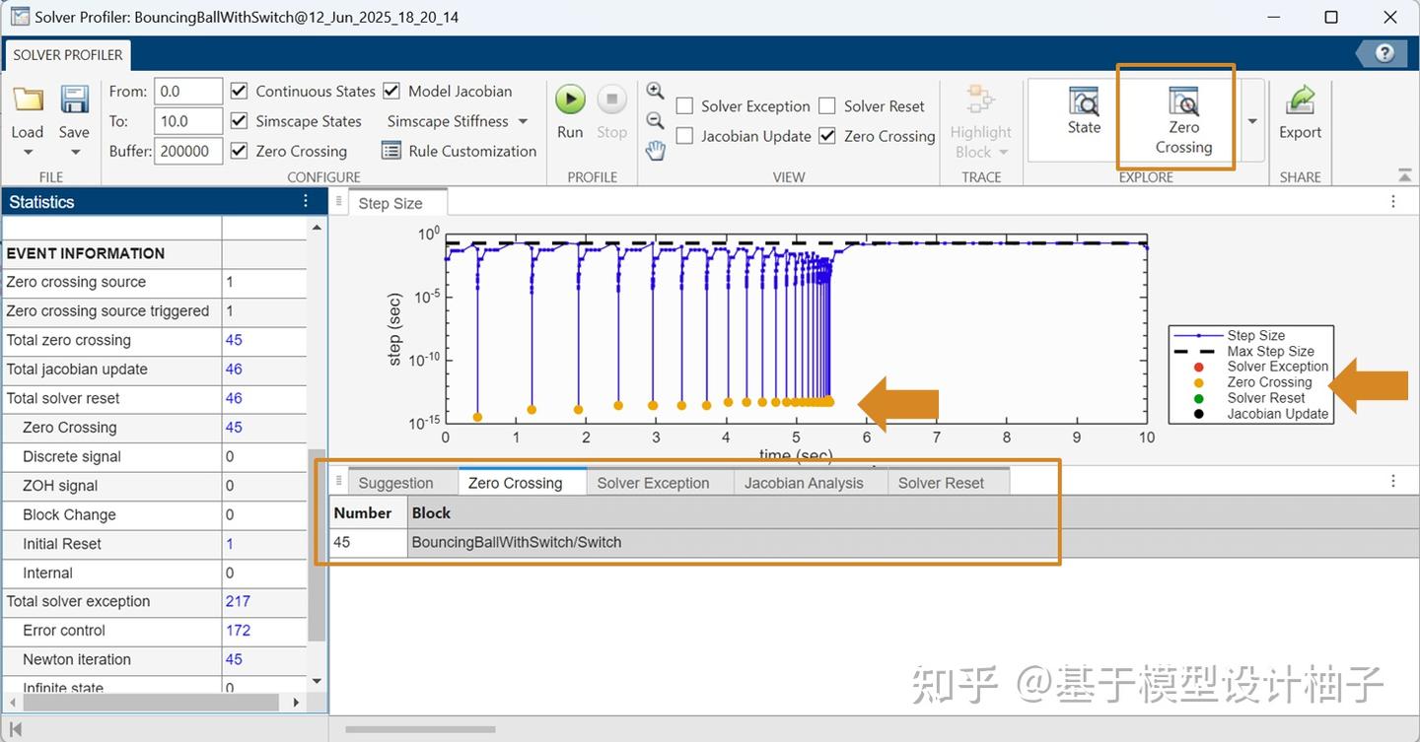Screen dimensions: 1420x742
Task: Click the Rule Customization button
Action: pyautogui.click(x=457, y=151)
